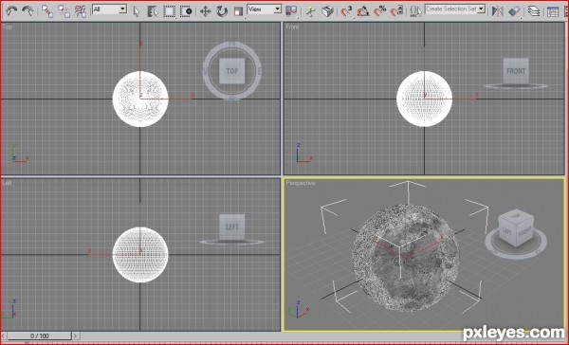The height and width of the screenshot is (345, 569).
Task: Open the Layer Manager
Action: 533,11
